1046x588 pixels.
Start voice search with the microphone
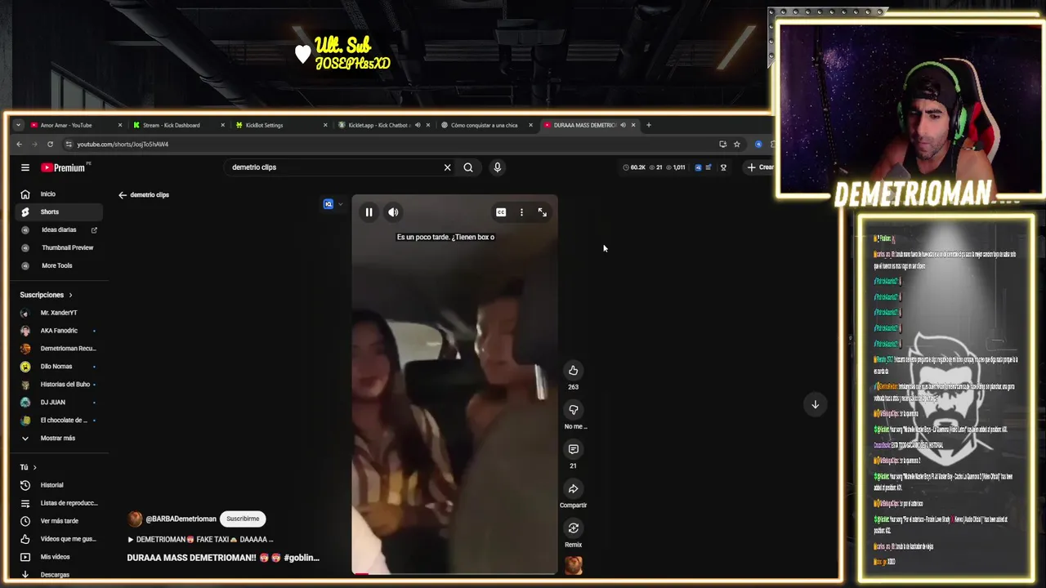pos(497,167)
